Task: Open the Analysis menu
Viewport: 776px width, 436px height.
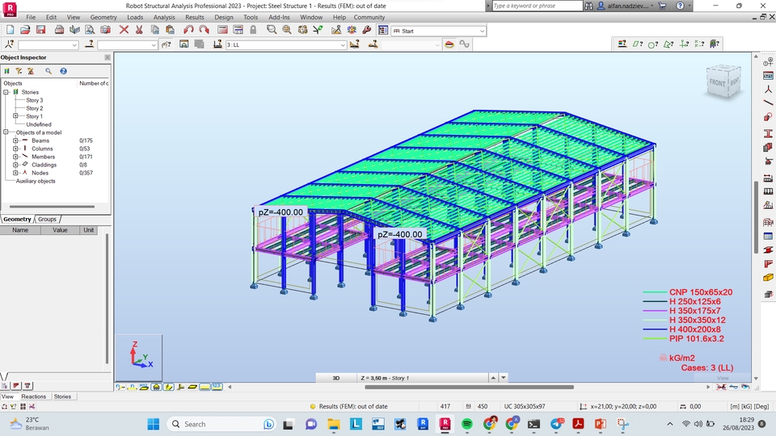Action: (x=164, y=17)
